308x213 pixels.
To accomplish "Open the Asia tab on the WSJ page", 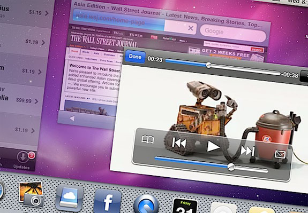I will pos(96,53).
